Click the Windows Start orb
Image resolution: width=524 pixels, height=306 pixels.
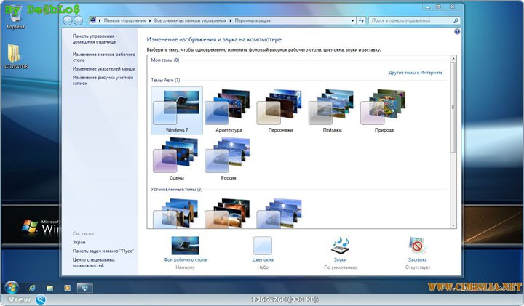coord(12,286)
